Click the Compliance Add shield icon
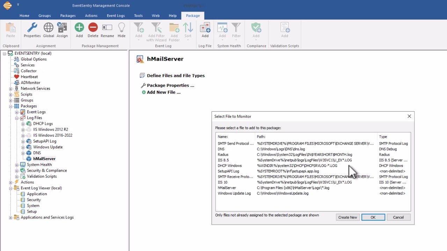Viewport: 447px width, 251px height. [x=256, y=28]
